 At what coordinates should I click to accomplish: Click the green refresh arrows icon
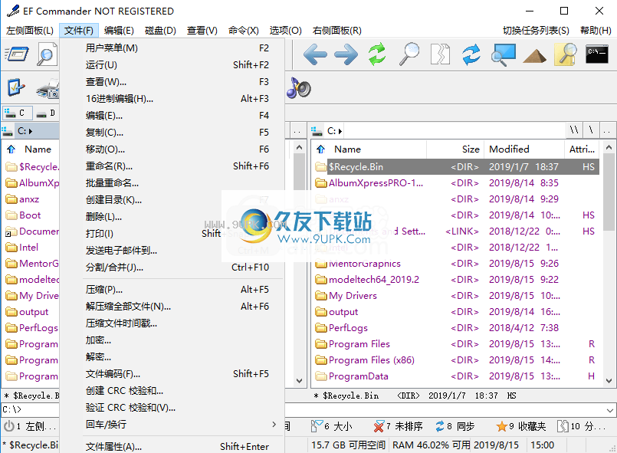click(x=377, y=54)
